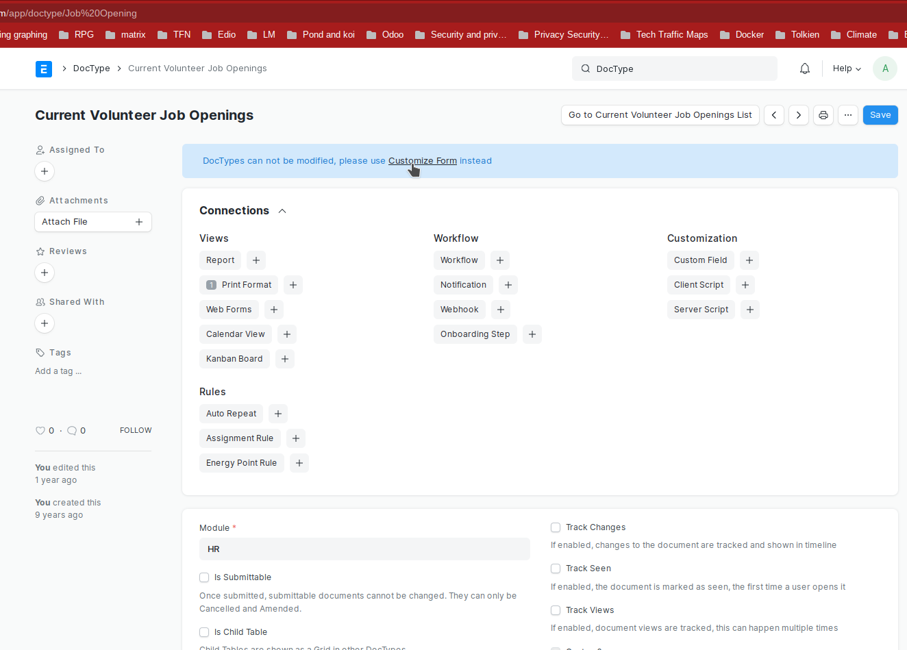
Task: Open the Docker bookmarks folder
Action: point(742,34)
